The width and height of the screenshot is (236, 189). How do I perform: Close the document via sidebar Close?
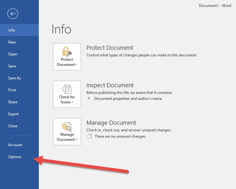point(13,126)
